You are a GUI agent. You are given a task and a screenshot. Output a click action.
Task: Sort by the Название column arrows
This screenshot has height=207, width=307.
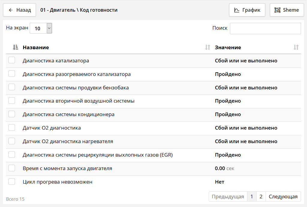tap(207, 47)
